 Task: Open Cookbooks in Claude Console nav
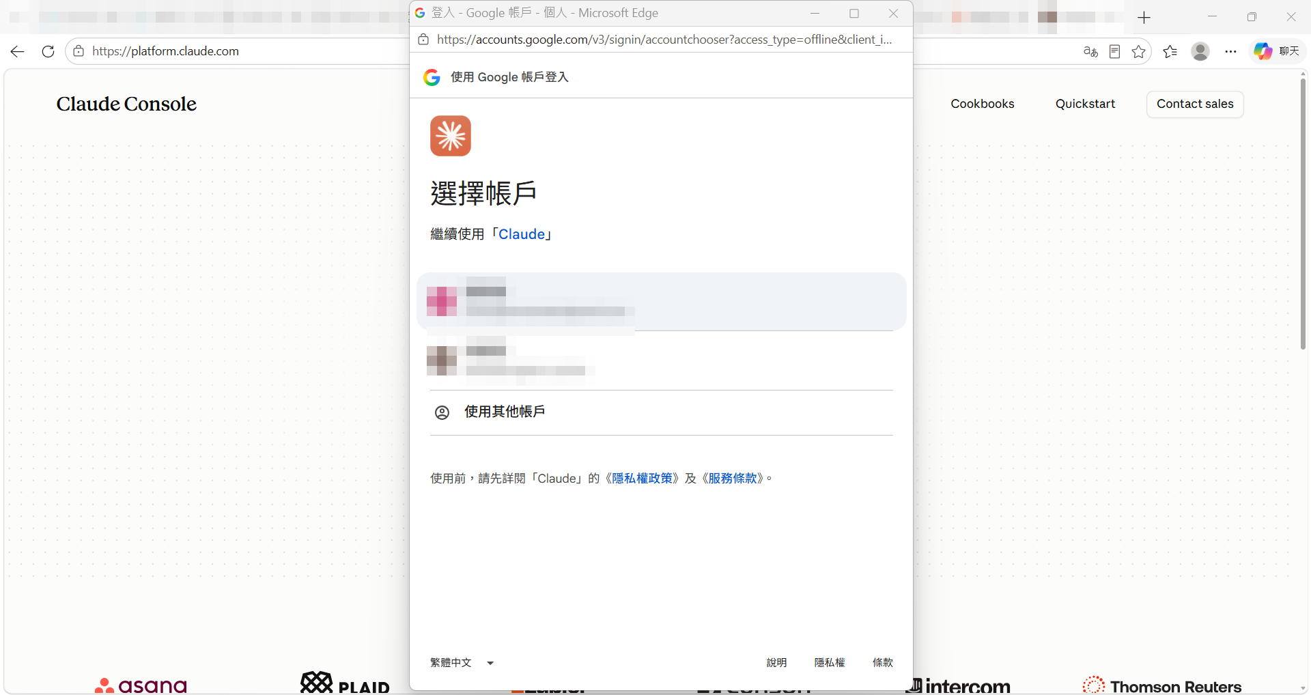(x=983, y=104)
